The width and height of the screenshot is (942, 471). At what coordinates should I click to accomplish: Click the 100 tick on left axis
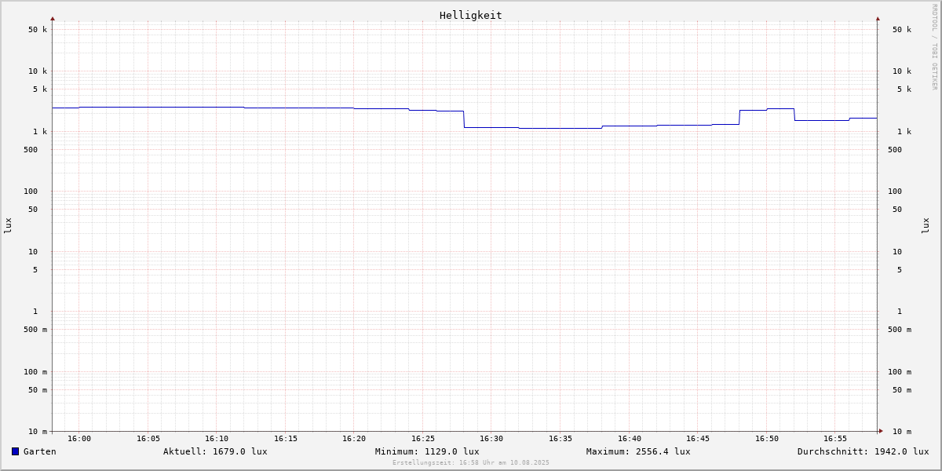(x=31, y=192)
